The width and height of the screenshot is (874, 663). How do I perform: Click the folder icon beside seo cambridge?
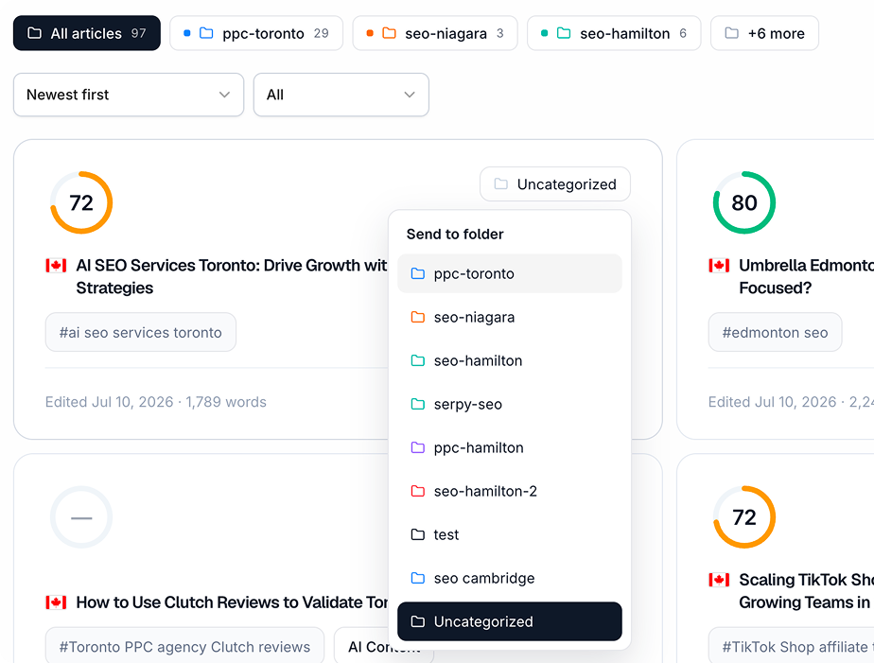tap(417, 578)
